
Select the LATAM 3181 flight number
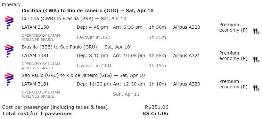tap(35, 84)
